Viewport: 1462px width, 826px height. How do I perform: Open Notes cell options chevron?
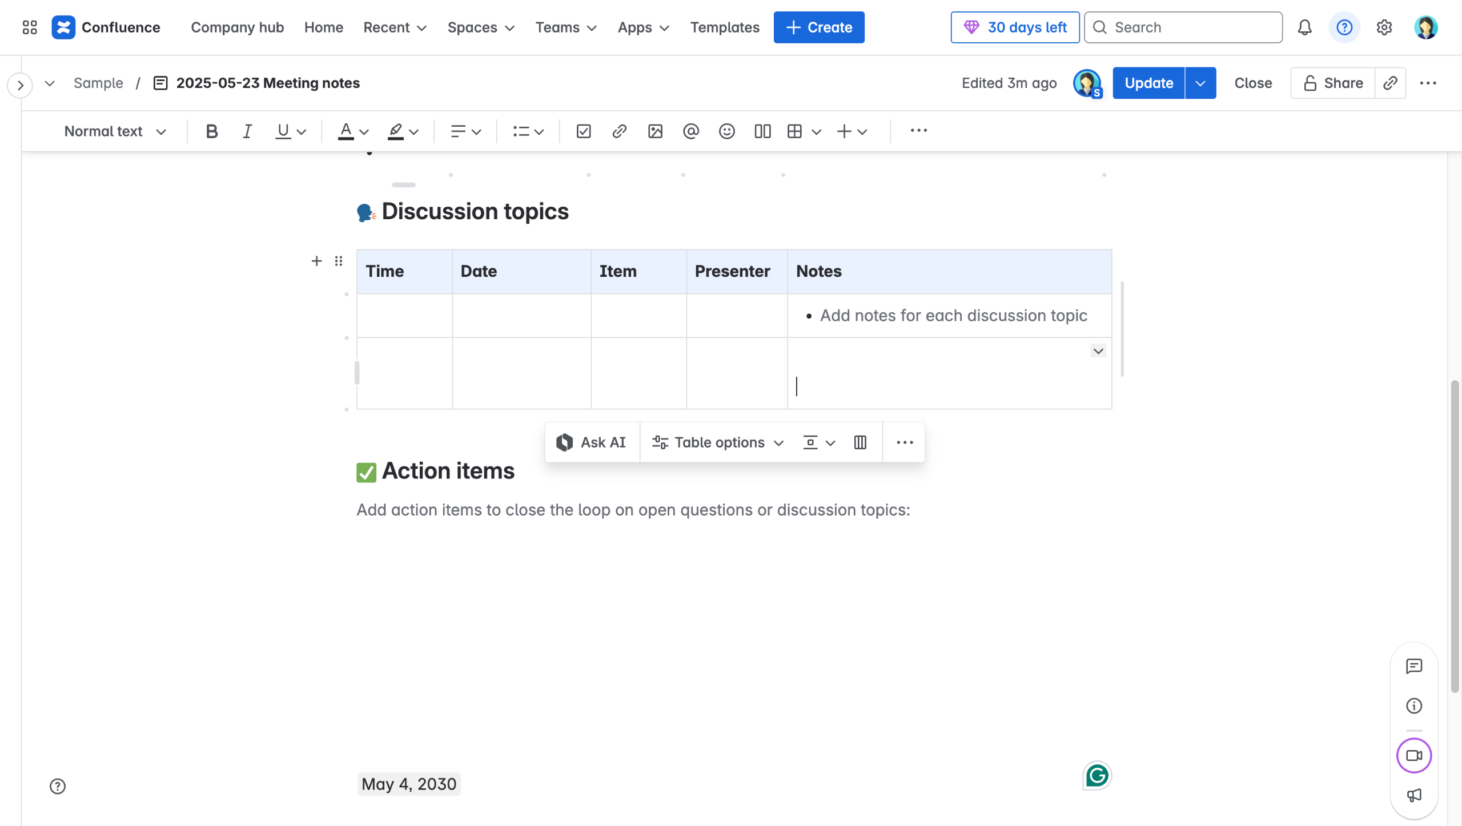click(1098, 350)
